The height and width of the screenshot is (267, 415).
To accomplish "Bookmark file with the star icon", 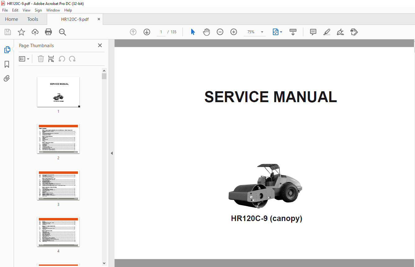I will click(x=21, y=32).
